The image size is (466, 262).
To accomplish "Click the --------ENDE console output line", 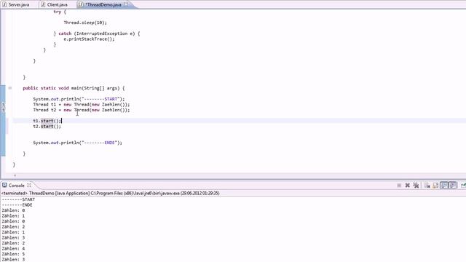I will tap(17, 205).
